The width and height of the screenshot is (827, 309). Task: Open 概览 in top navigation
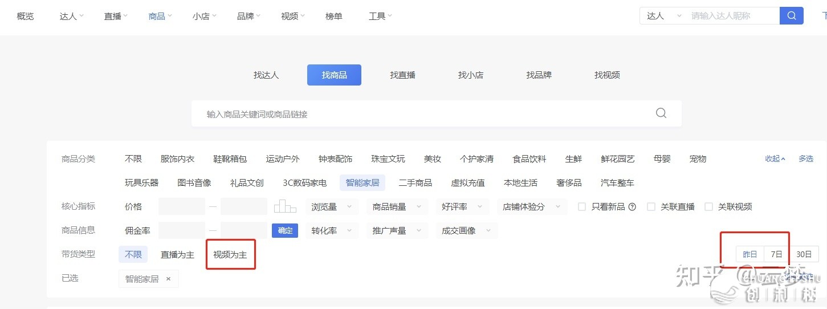coord(25,16)
